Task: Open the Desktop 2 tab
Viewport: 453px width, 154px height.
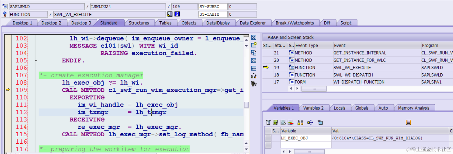Action: pos(51,23)
